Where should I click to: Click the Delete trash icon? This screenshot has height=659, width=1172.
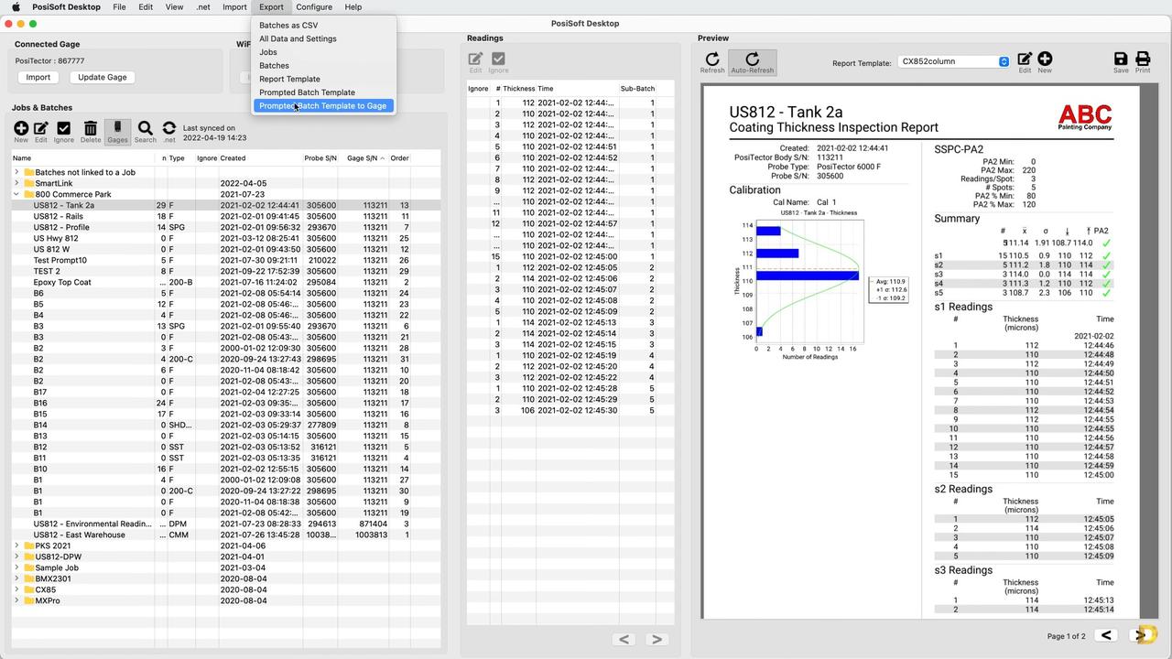90,131
